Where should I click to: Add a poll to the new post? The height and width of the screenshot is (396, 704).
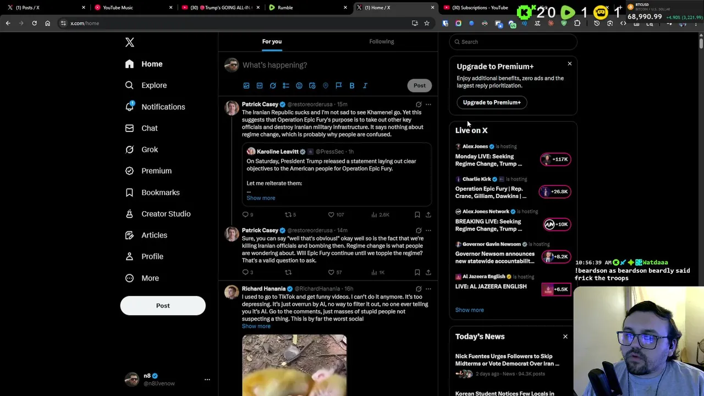[286, 85]
